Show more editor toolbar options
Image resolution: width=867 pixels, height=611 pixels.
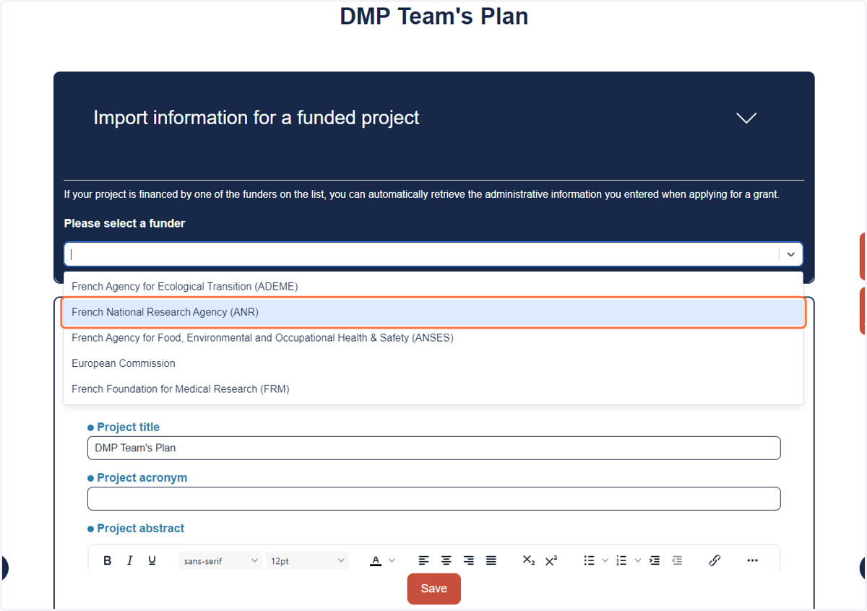pos(752,560)
